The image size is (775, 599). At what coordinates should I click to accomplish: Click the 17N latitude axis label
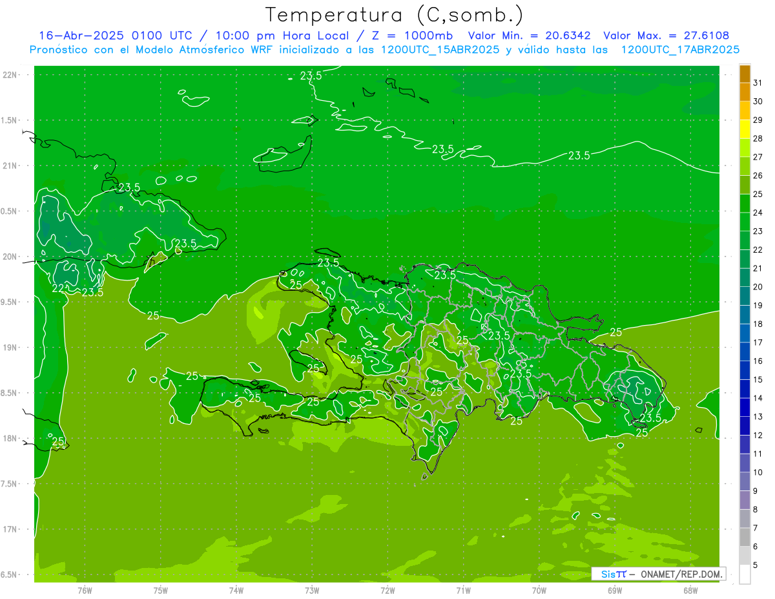click(11, 529)
